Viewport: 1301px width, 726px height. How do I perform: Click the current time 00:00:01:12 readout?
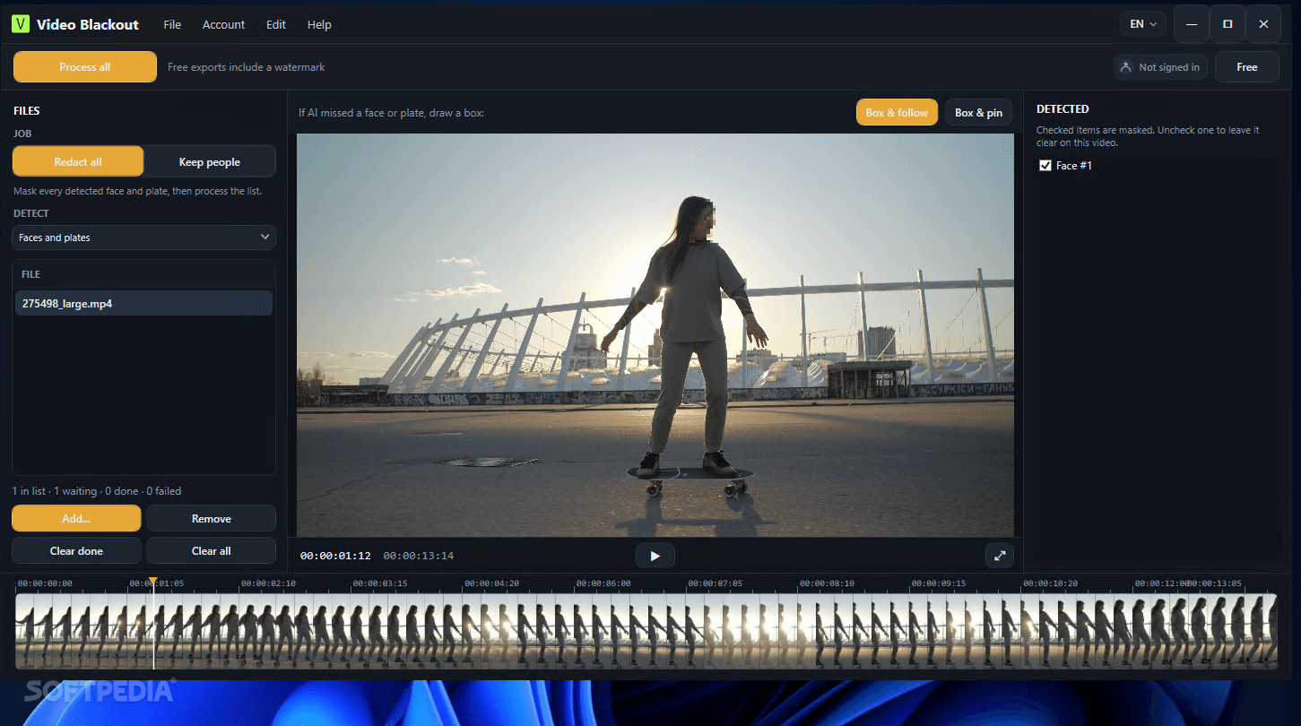click(335, 556)
